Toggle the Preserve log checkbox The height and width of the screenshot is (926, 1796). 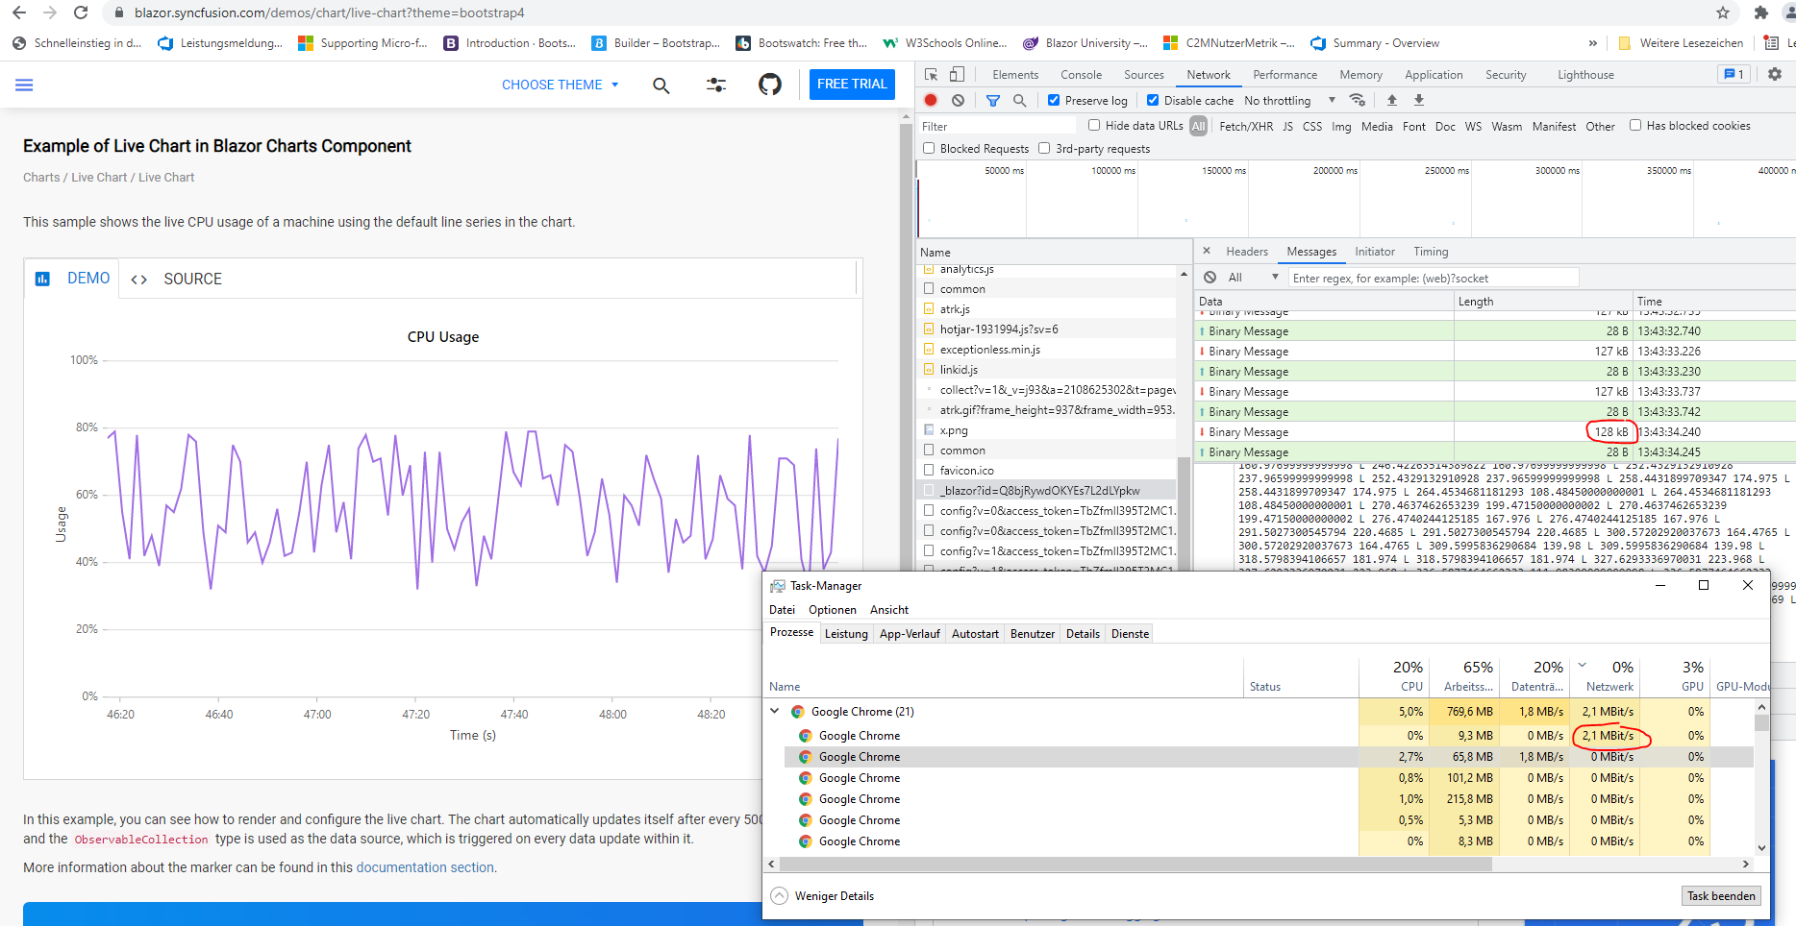pyautogui.click(x=1054, y=100)
